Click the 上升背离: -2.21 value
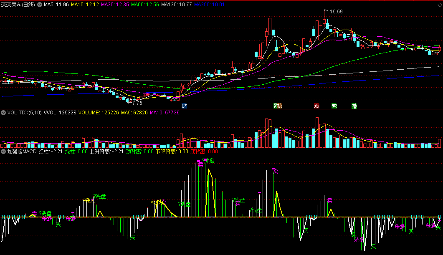The image size is (443, 255). coord(106,151)
